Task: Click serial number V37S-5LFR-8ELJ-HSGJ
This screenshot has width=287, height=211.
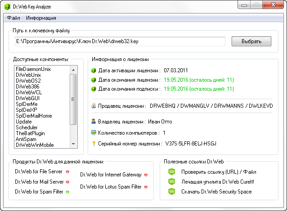Action: point(191,144)
